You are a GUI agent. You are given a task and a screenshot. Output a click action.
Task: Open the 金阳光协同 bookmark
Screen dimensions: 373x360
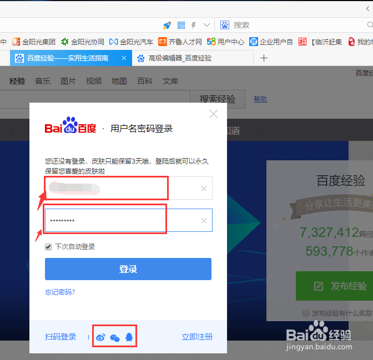pos(83,42)
